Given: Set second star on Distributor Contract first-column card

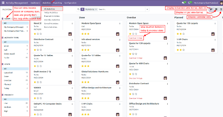Looking at the screenshot, I should click(38, 50).
